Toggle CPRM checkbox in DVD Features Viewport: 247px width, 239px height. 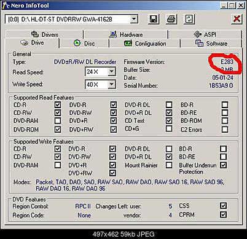tap(223, 214)
